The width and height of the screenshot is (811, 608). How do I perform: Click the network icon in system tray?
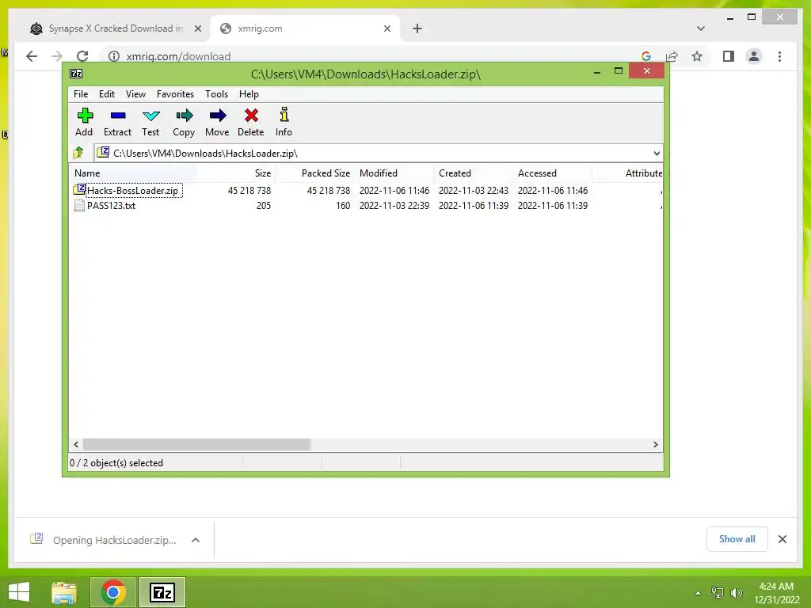tap(718, 592)
